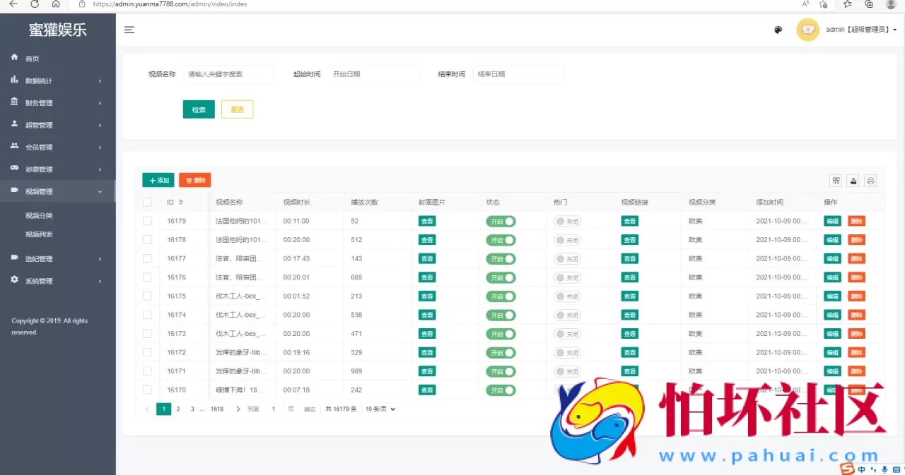Open 视频分类 submenu item

(x=39, y=216)
